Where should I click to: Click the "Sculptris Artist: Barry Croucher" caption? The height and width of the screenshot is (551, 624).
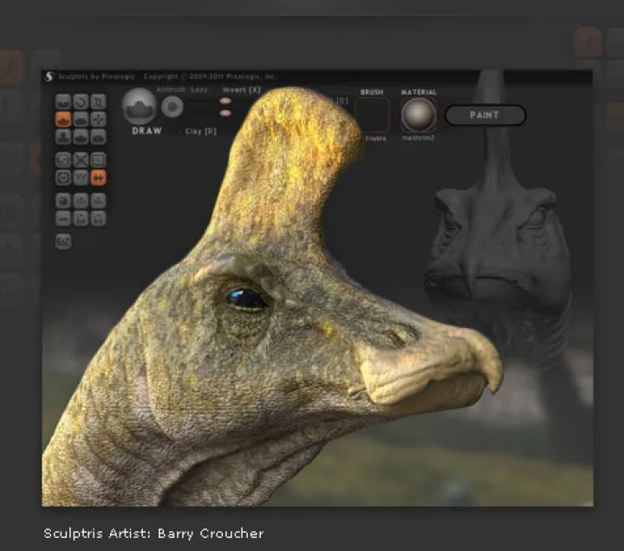153,534
